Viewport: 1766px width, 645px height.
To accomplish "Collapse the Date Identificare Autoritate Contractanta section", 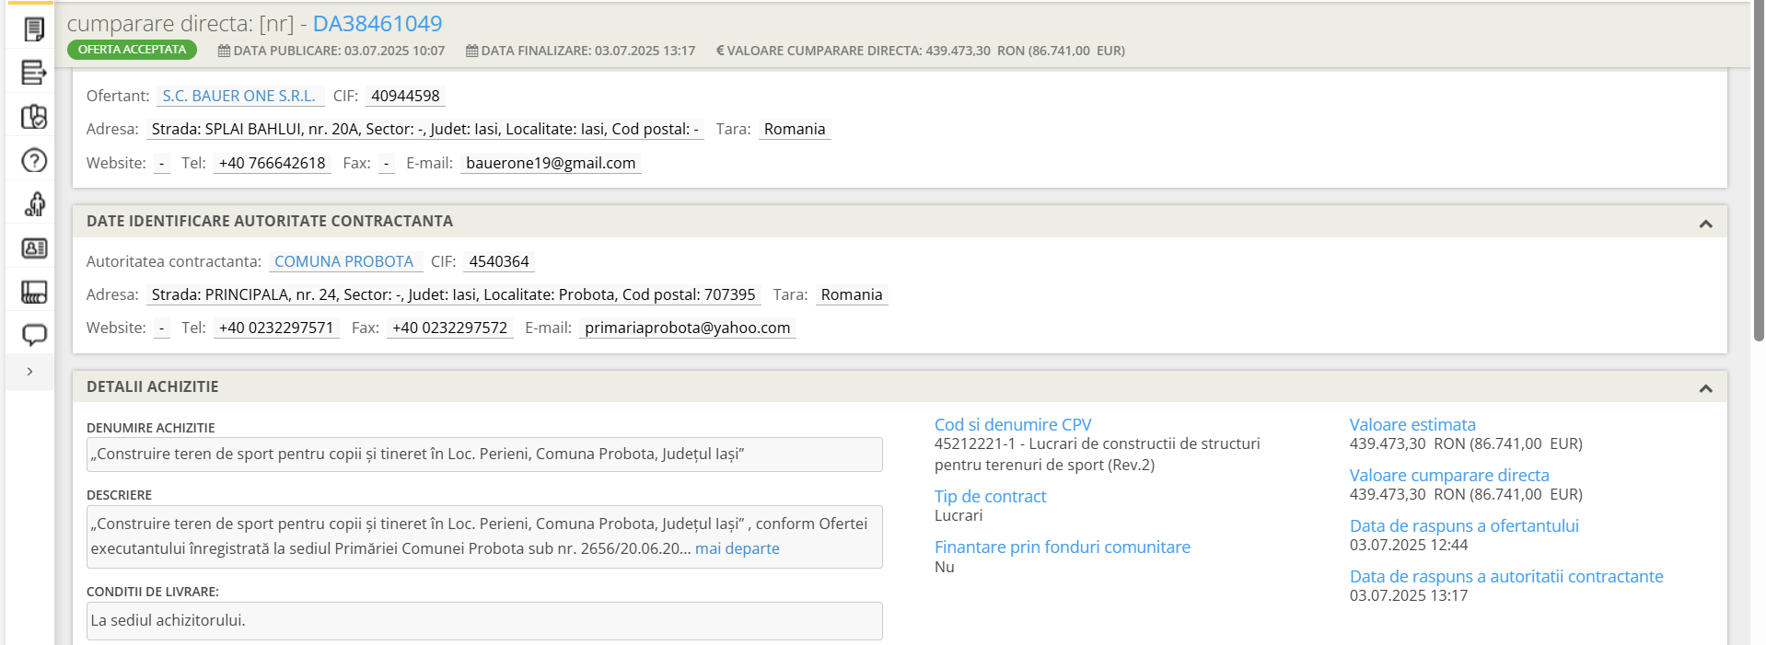I will [1705, 224].
